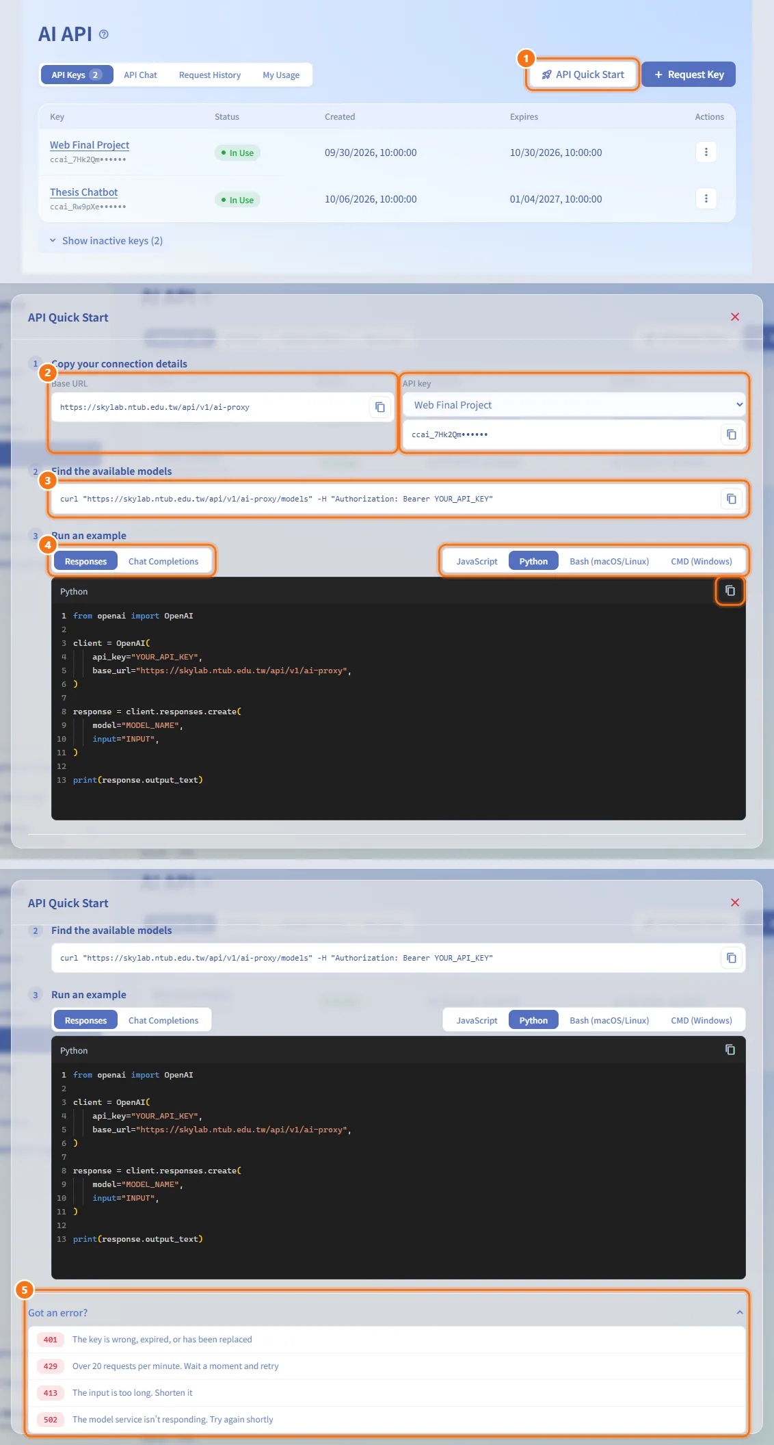Viewport: 774px width, 1445px height.
Task: Choose JavaScript language in first dialog
Action: pyautogui.click(x=477, y=562)
